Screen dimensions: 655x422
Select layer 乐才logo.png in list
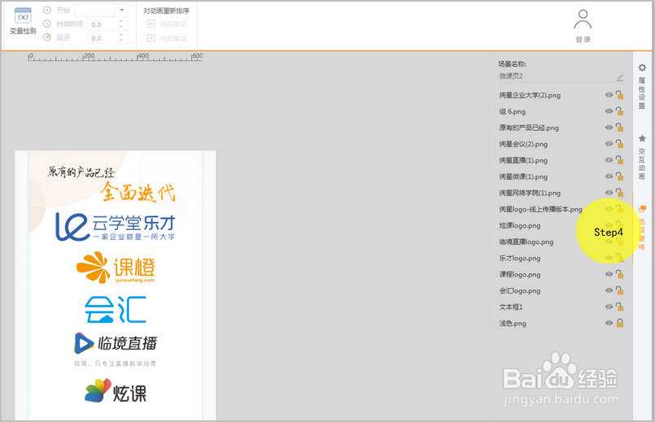(x=520, y=258)
